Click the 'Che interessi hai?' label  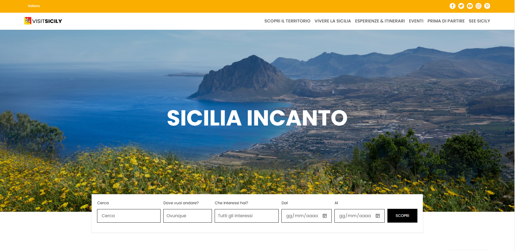pyautogui.click(x=231, y=203)
